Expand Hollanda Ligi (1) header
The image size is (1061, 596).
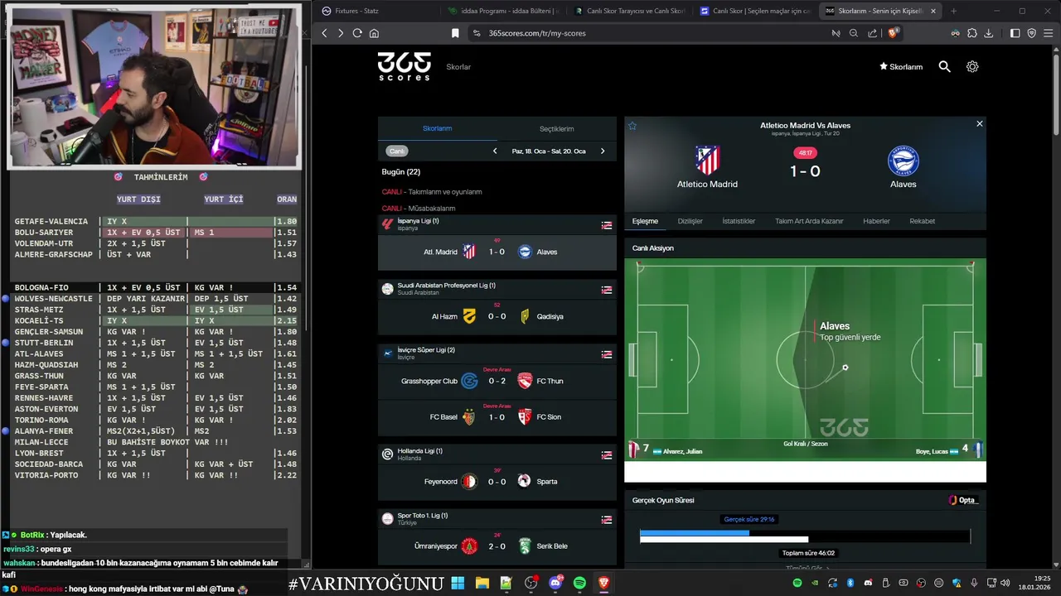click(497, 454)
